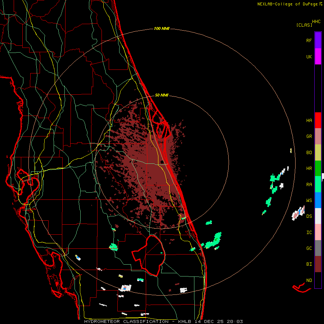Select the DS white legend swatch
The image size is (324, 324).
318,216
